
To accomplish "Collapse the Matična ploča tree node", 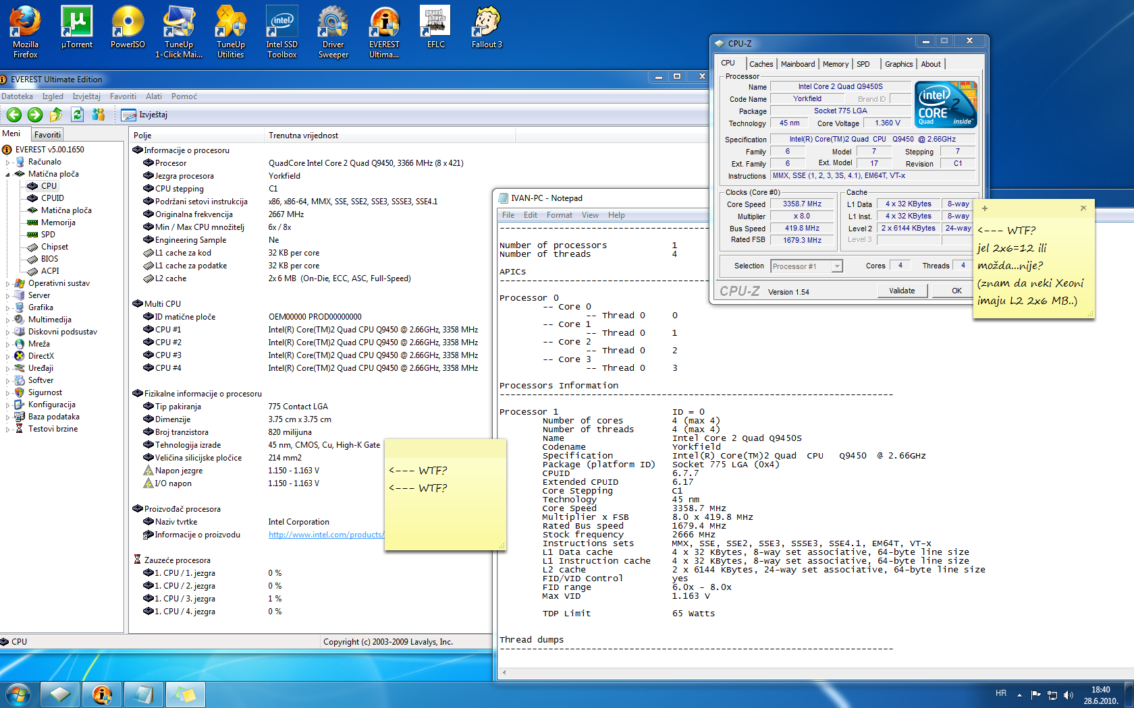I will (x=8, y=174).
